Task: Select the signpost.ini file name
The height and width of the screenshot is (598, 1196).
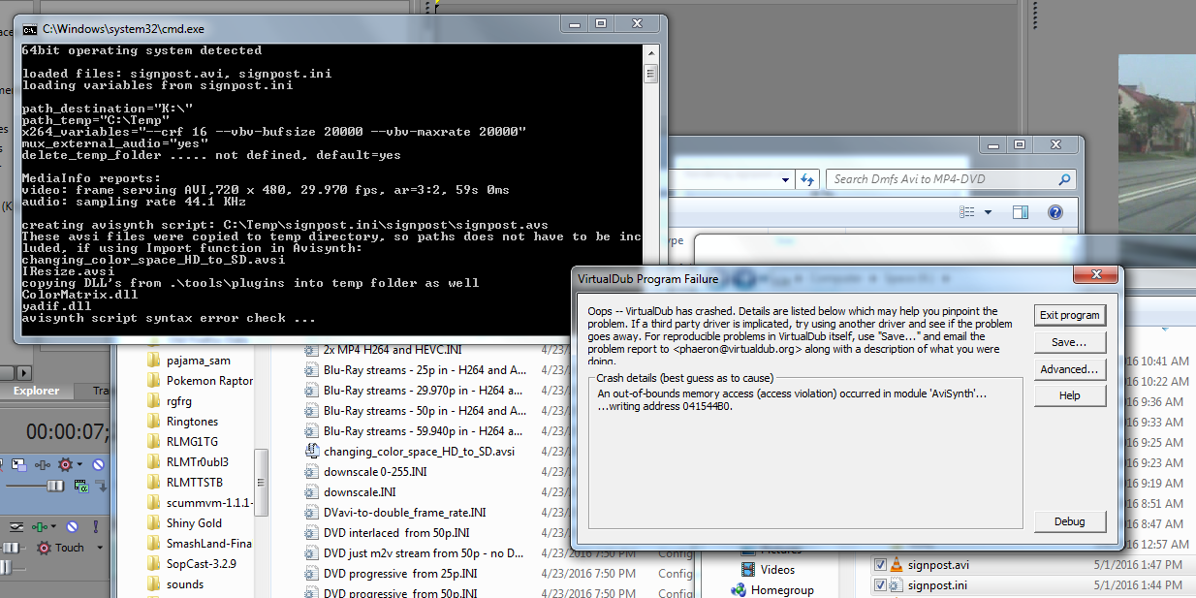Action: 937,585
